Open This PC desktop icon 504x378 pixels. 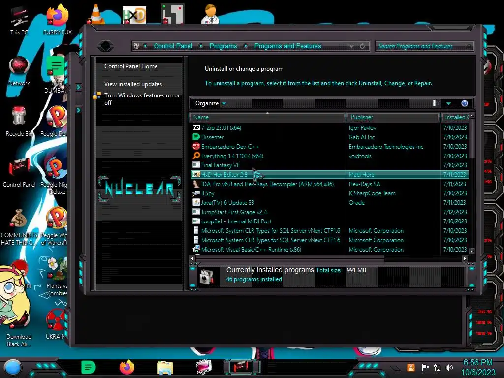pyautogui.click(x=19, y=21)
